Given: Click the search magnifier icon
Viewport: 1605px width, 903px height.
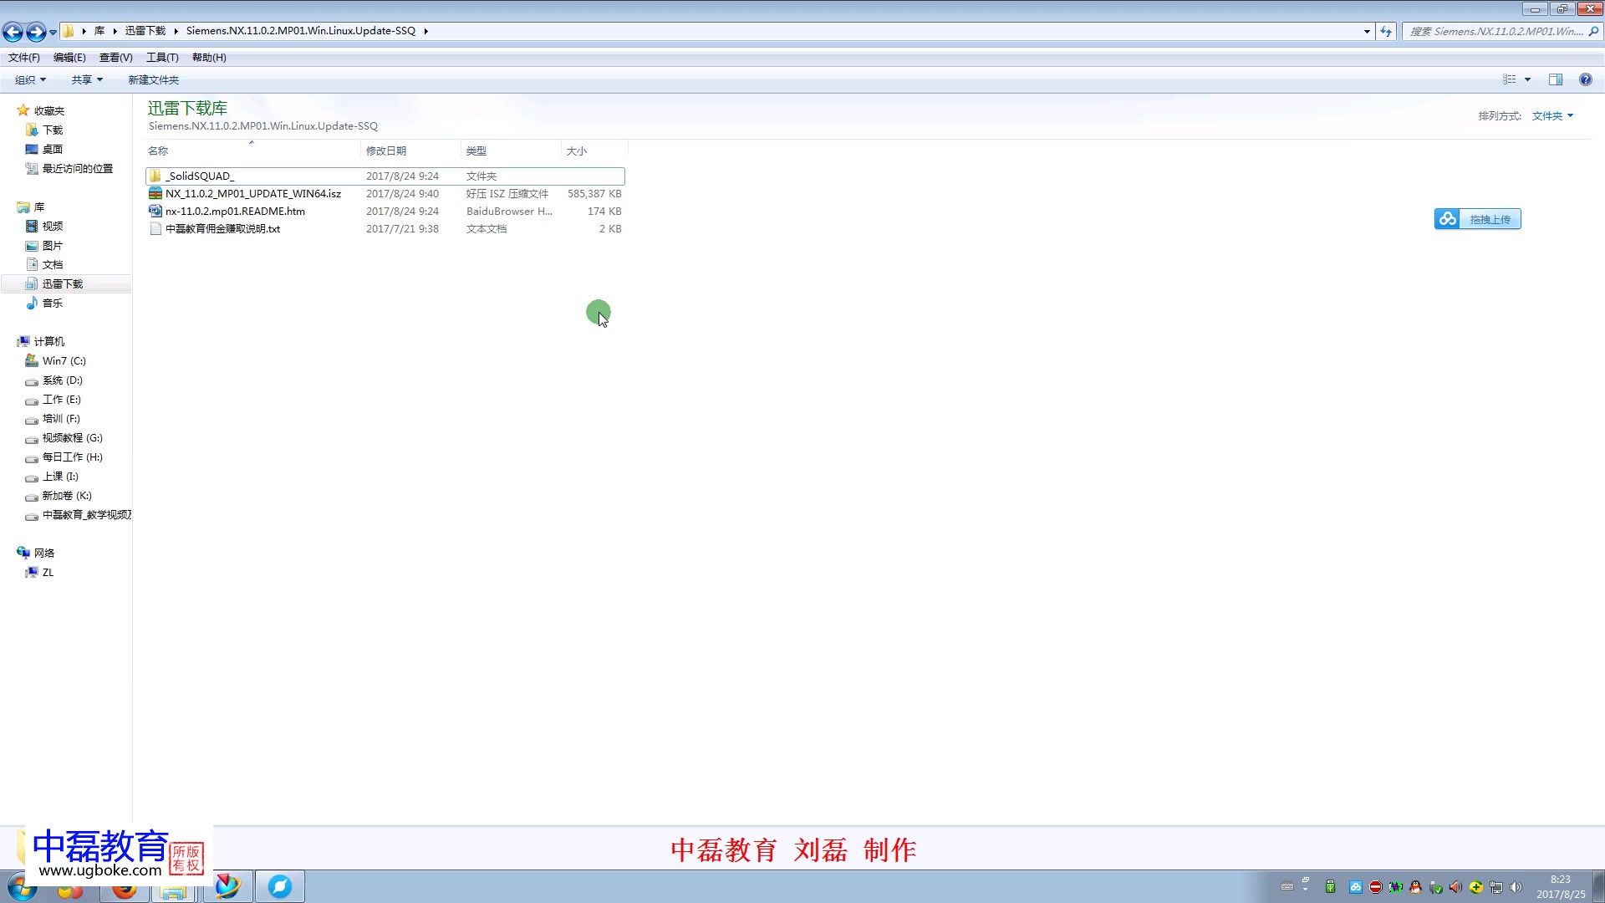Looking at the screenshot, I should [1592, 31].
